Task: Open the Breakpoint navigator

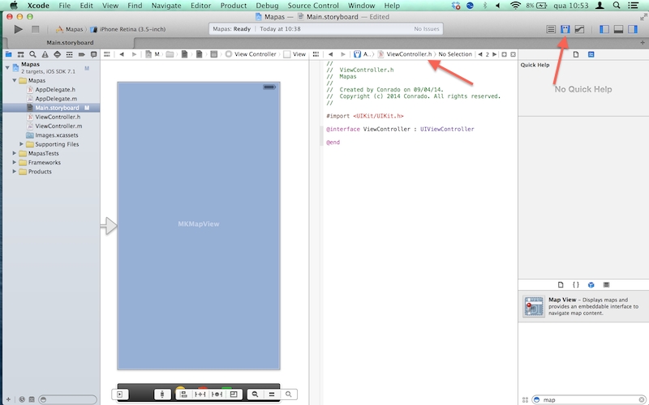Action: tap(82, 54)
